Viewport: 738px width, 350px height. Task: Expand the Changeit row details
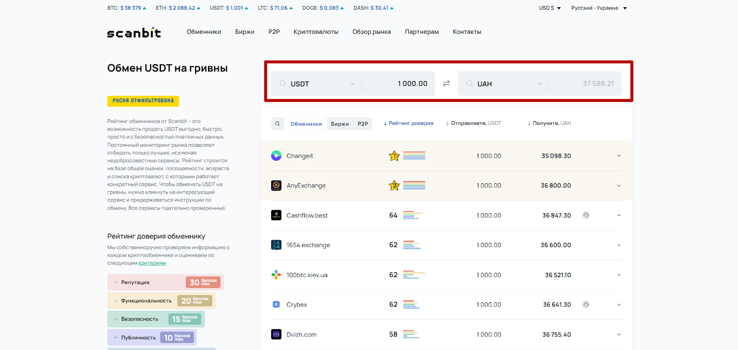[x=619, y=156]
